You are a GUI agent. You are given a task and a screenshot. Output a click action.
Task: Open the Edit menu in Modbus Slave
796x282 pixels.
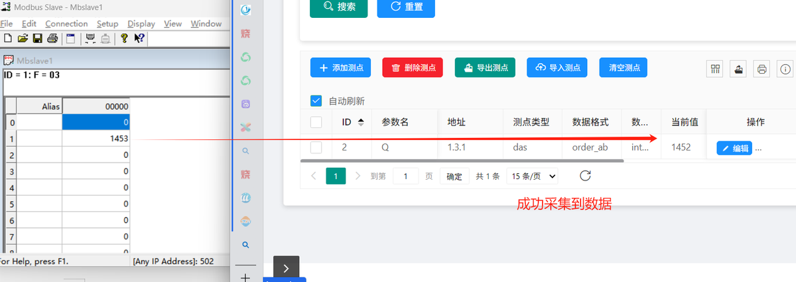pyautogui.click(x=29, y=24)
